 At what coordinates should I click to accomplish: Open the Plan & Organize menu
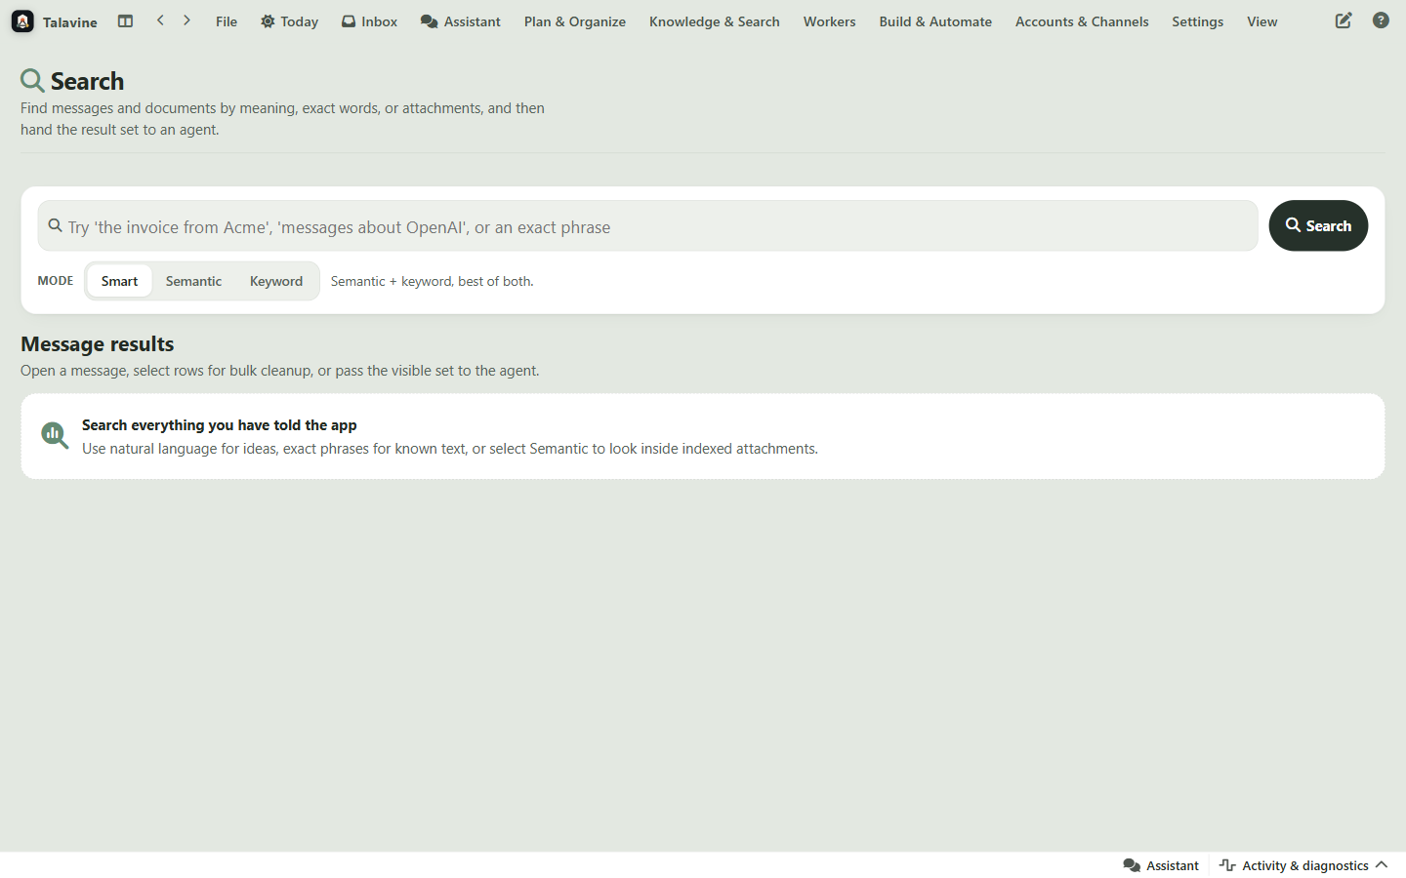575,21
